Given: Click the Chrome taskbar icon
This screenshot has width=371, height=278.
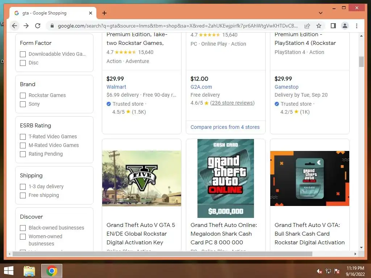Looking at the screenshot, I should (x=52, y=271).
